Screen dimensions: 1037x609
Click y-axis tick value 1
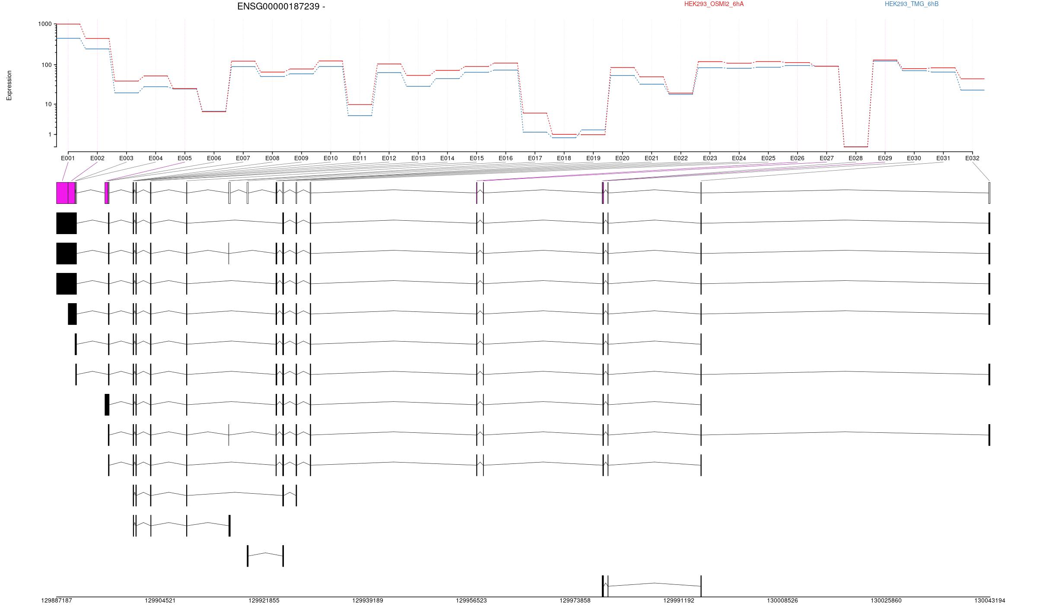[x=50, y=134]
